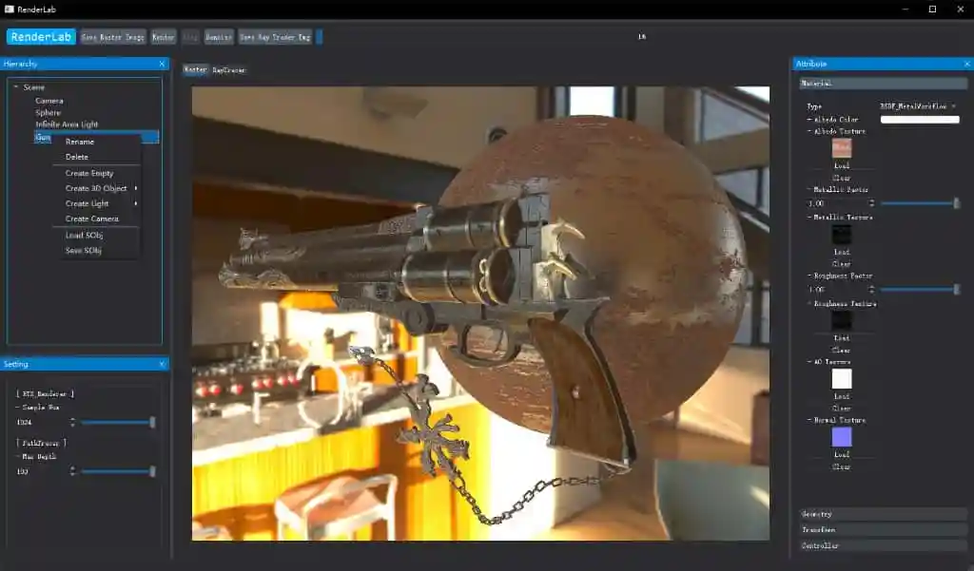Click the Max Depth value field
The image size is (974, 571).
[x=42, y=471]
